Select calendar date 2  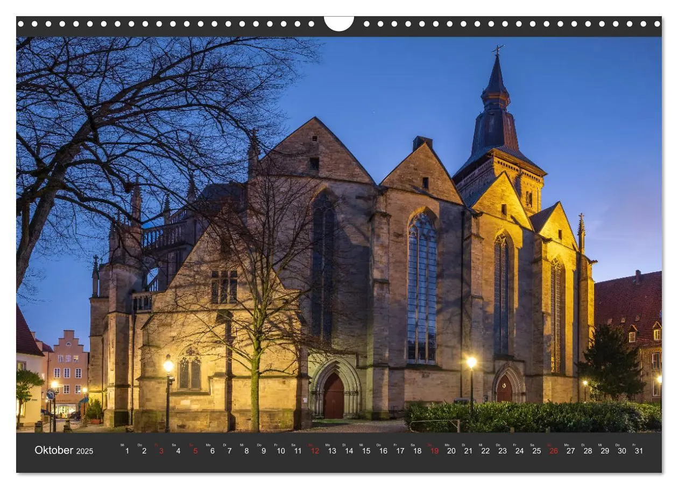144,451
